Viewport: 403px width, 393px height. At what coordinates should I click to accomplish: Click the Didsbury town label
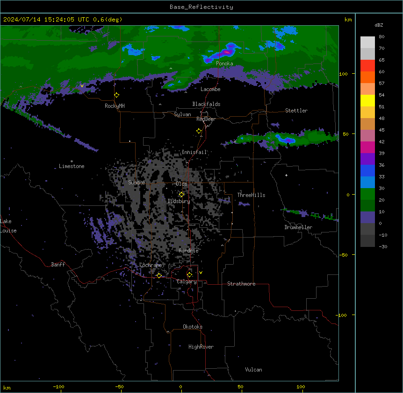pos(179,201)
